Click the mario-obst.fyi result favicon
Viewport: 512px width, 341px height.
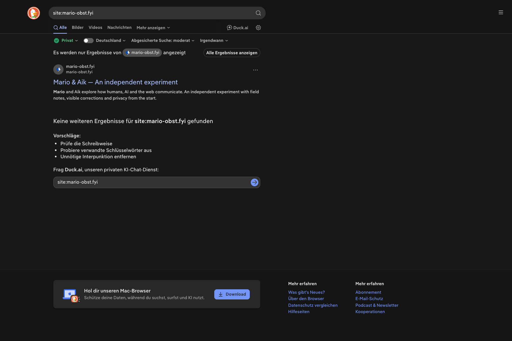coord(58,69)
